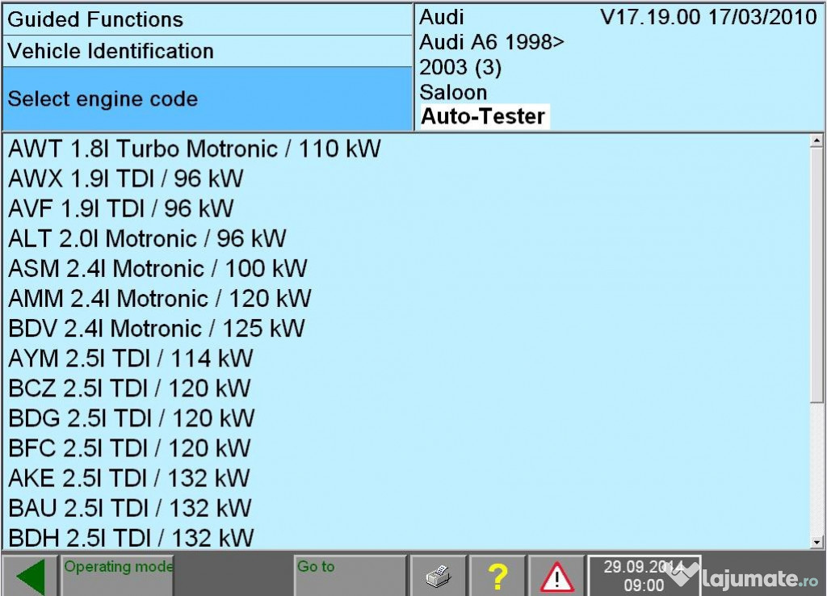This screenshot has width=827, height=596.
Task: Click the date and time display
Action: [x=644, y=576]
